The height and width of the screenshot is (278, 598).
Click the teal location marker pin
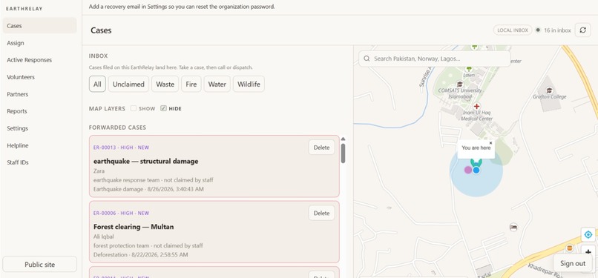476,162
